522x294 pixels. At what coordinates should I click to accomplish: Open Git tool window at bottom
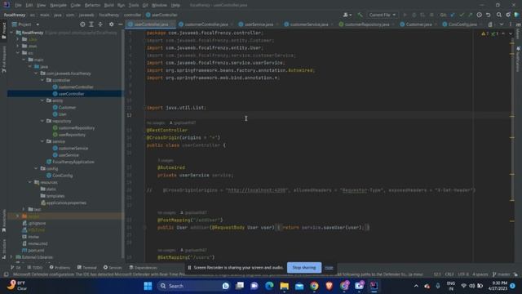(15, 268)
